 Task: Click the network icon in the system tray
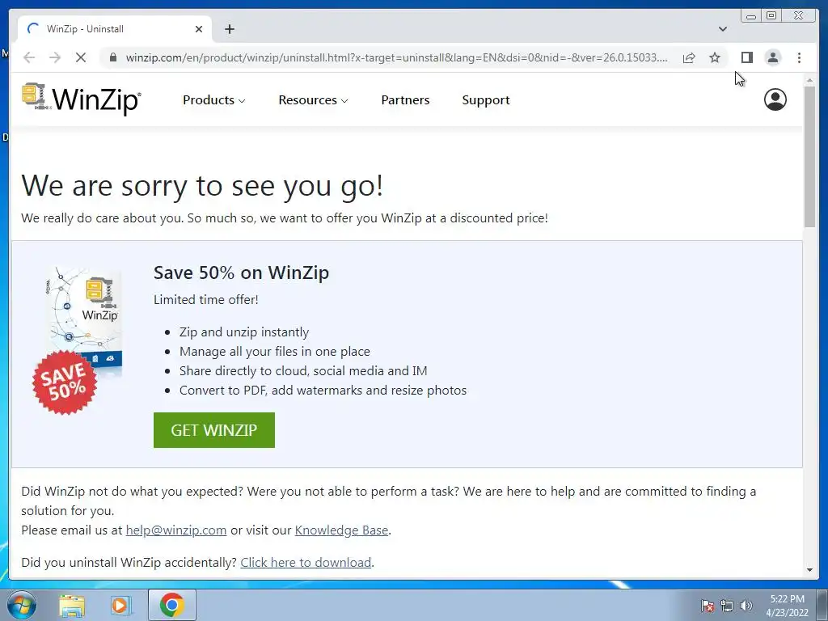(727, 606)
